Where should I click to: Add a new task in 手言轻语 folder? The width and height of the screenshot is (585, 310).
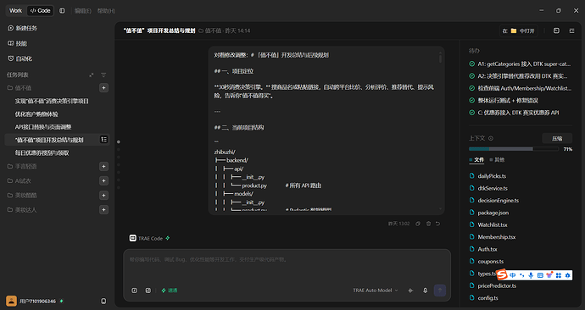click(x=103, y=166)
